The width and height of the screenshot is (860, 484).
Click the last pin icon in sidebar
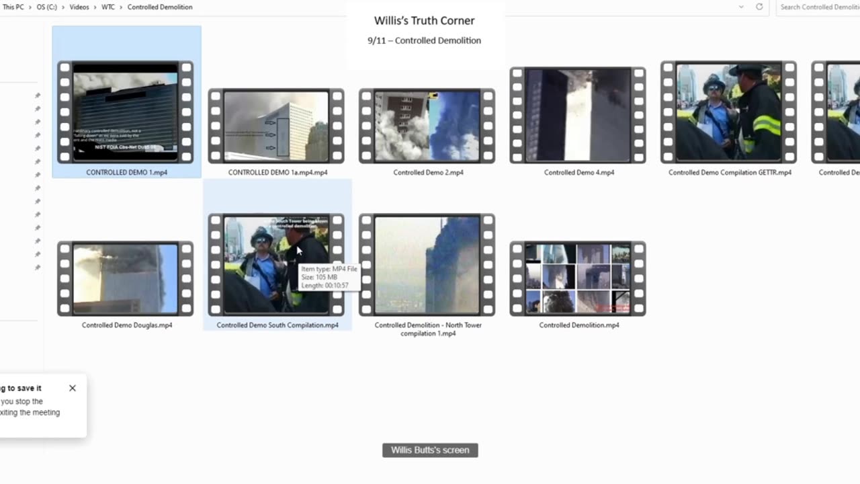click(38, 268)
